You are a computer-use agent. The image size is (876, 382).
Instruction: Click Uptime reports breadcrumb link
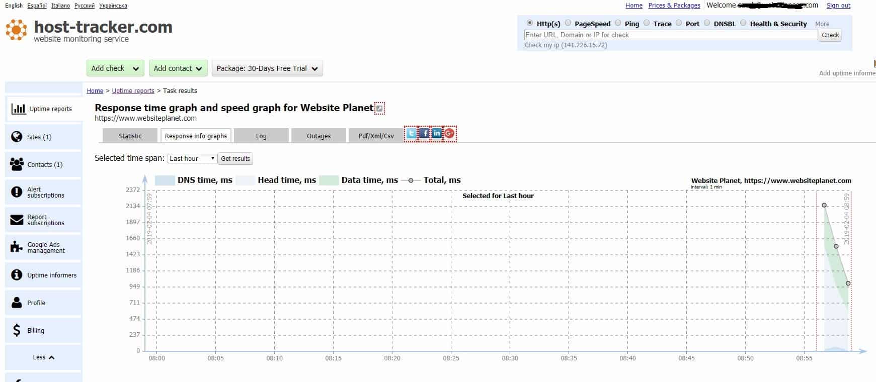coord(133,91)
